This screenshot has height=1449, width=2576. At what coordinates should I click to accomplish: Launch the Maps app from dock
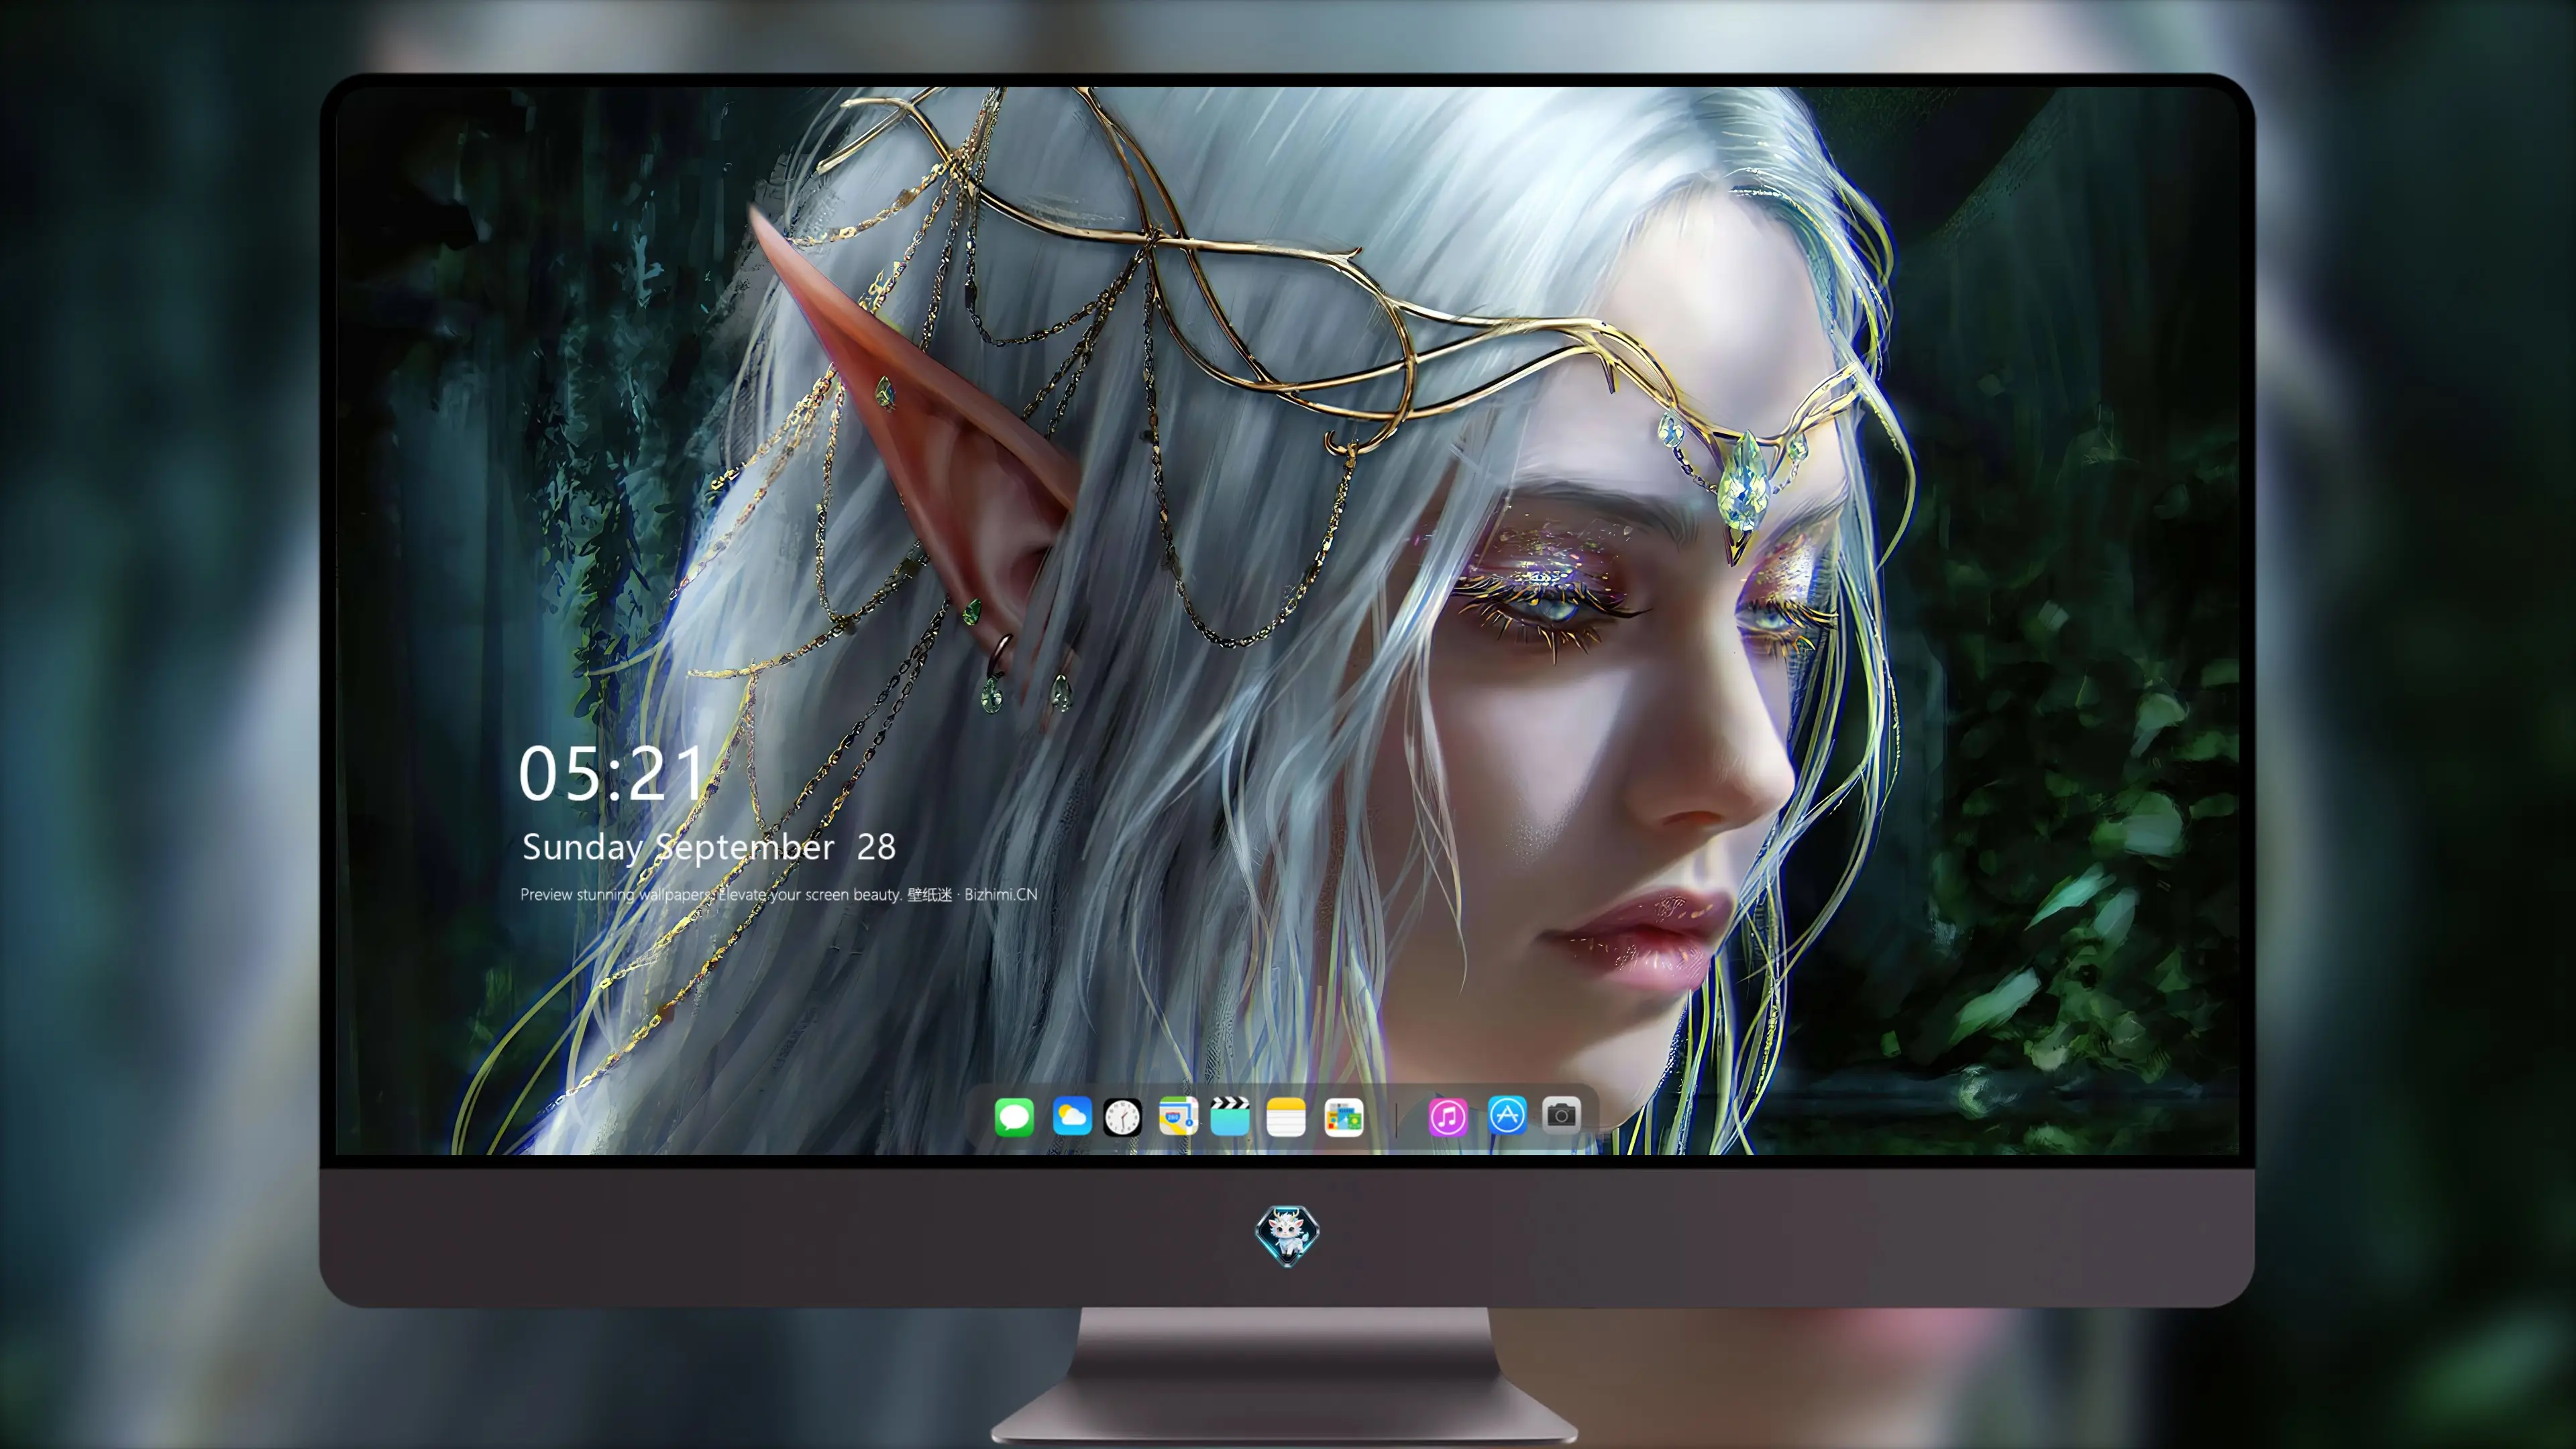click(1178, 1116)
